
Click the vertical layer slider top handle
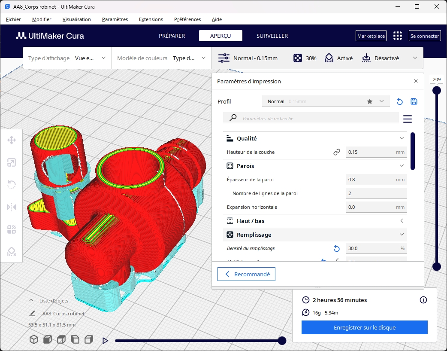(436, 90)
